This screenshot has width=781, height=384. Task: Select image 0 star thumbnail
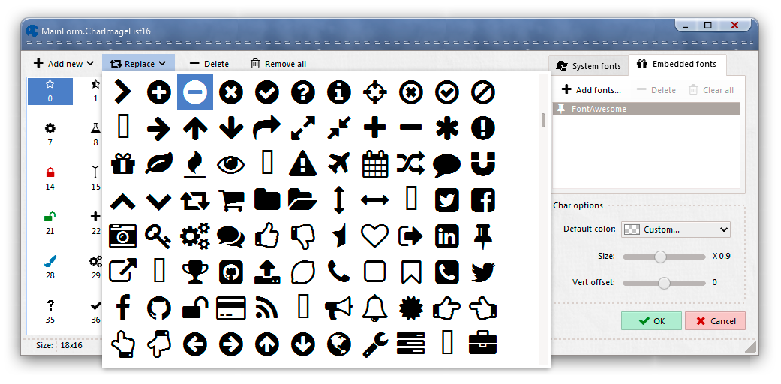pos(50,91)
